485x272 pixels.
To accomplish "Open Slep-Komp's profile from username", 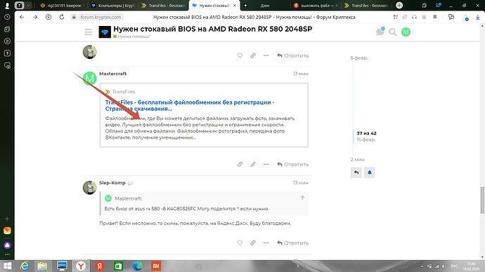I will 112,183.
